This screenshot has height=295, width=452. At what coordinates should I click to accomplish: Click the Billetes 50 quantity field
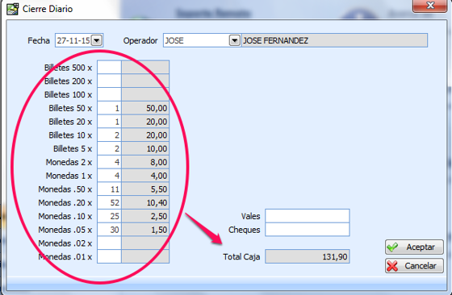click(x=109, y=108)
